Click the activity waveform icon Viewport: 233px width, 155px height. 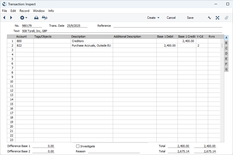pos(209,18)
